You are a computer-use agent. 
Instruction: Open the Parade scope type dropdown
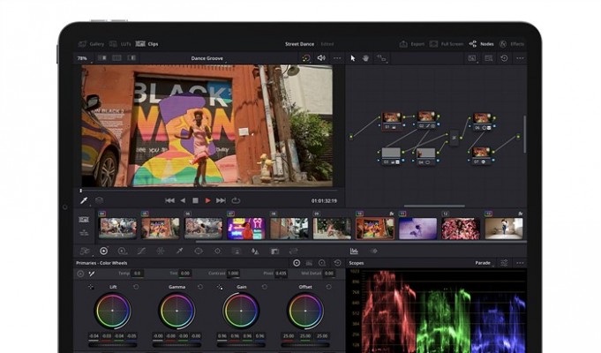click(484, 263)
